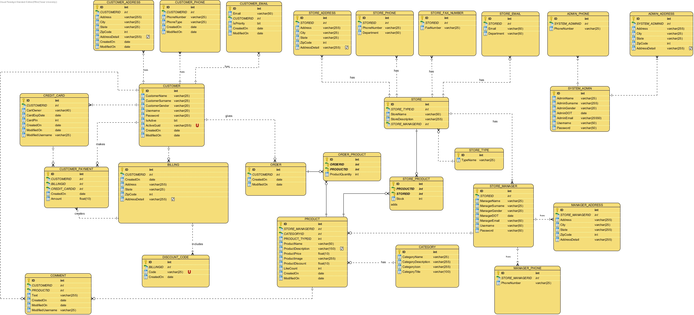The width and height of the screenshot is (694, 315).
Task: Select the StoreDescription column in STORE
Action: [x=416, y=119]
